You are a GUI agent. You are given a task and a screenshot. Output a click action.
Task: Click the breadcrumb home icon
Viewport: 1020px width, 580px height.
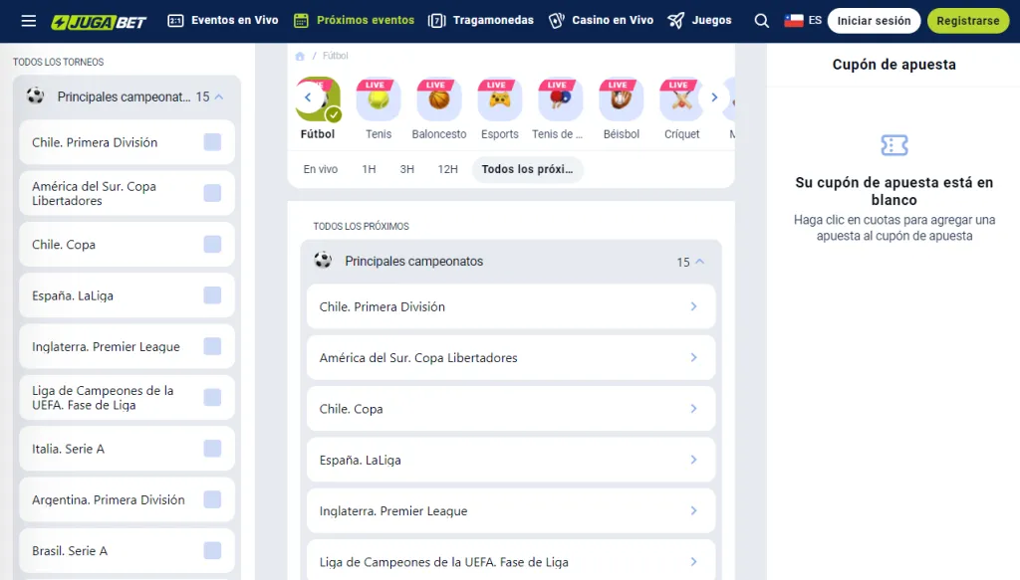(x=300, y=57)
